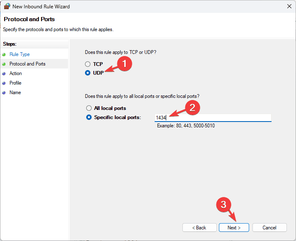This screenshot has height=241, width=296.
Task: Go to the Rule Type step
Action: 19,54
